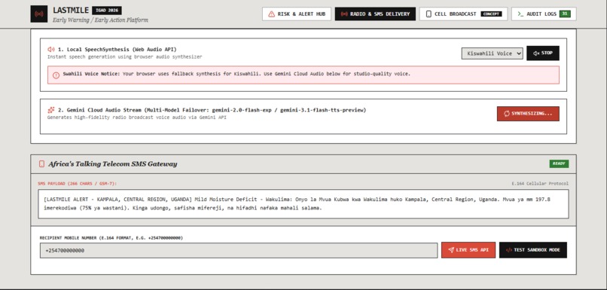Click the Africa's Talking Telecom SMS Gateway heading

click(x=113, y=163)
